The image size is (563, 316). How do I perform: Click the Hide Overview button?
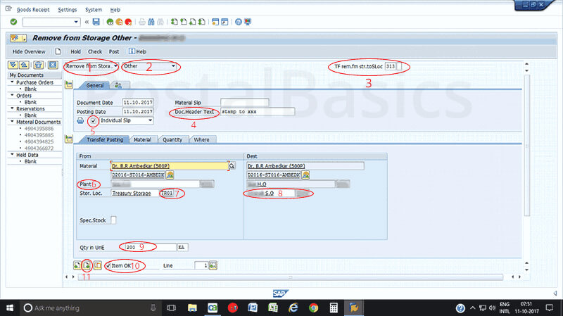pyautogui.click(x=30, y=51)
